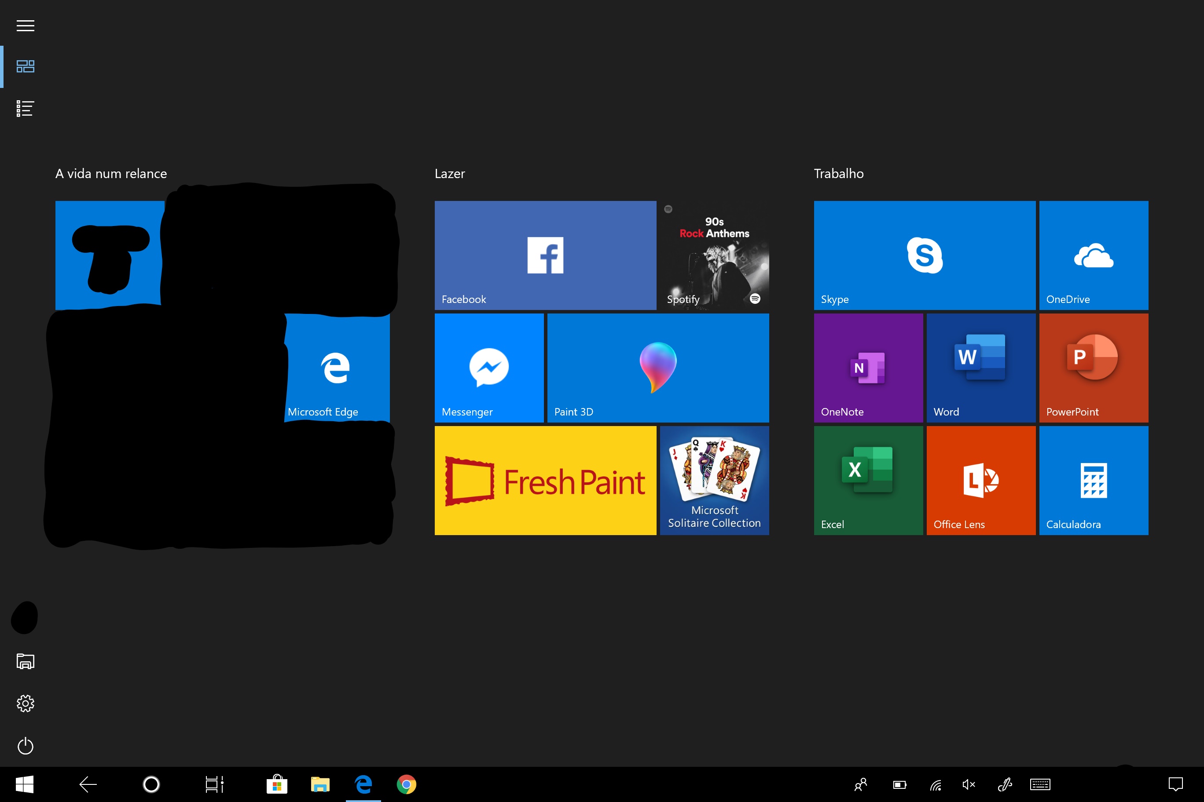This screenshot has height=802, width=1204.
Task: Click the muted volume icon
Action: [969, 784]
